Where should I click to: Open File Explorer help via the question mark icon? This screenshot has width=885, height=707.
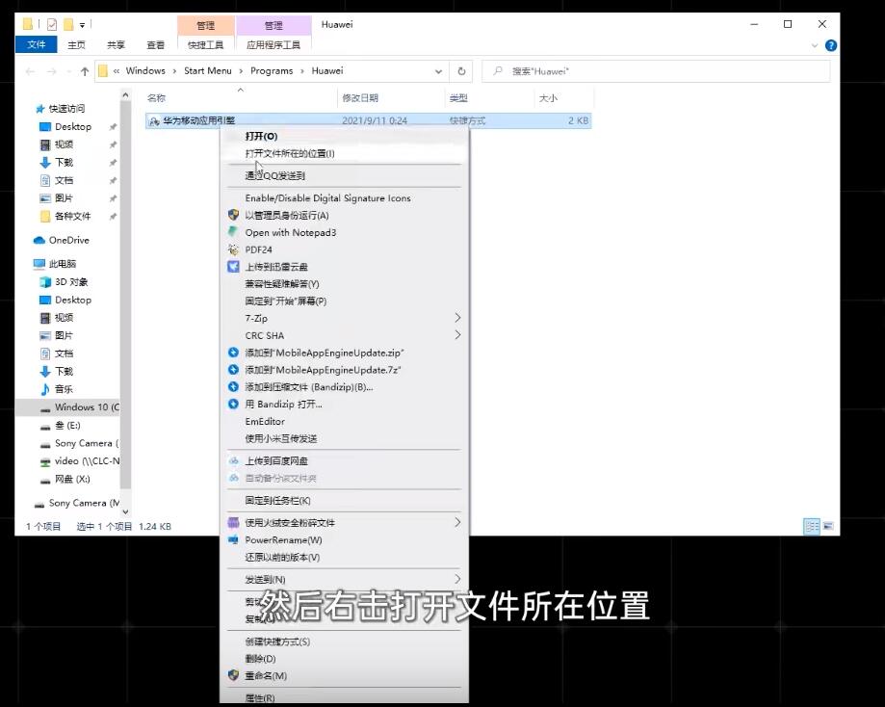point(830,44)
